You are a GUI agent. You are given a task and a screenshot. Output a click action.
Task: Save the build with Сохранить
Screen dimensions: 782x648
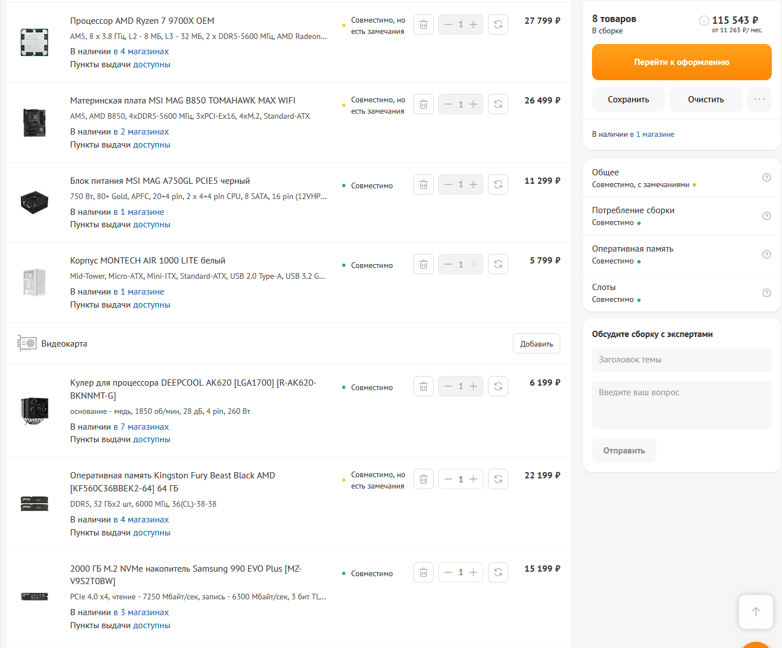click(x=628, y=100)
